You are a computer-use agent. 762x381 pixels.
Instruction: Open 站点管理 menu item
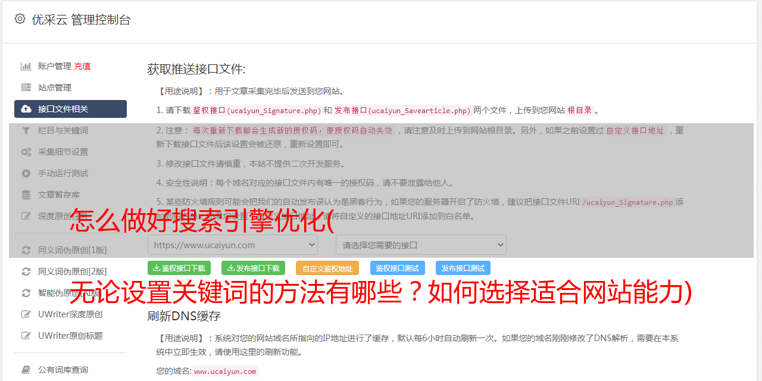click(70, 88)
